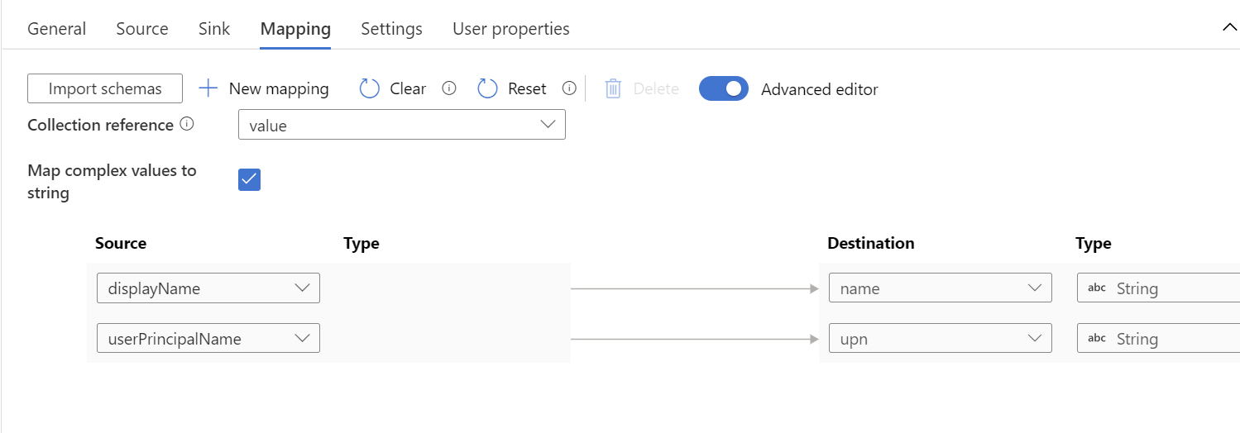
Task: Click the plus icon for New mapping
Action: click(x=208, y=88)
